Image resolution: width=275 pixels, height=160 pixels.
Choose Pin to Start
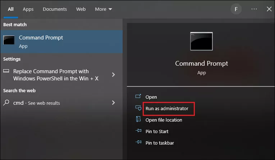pyautogui.click(x=157, y=131)
